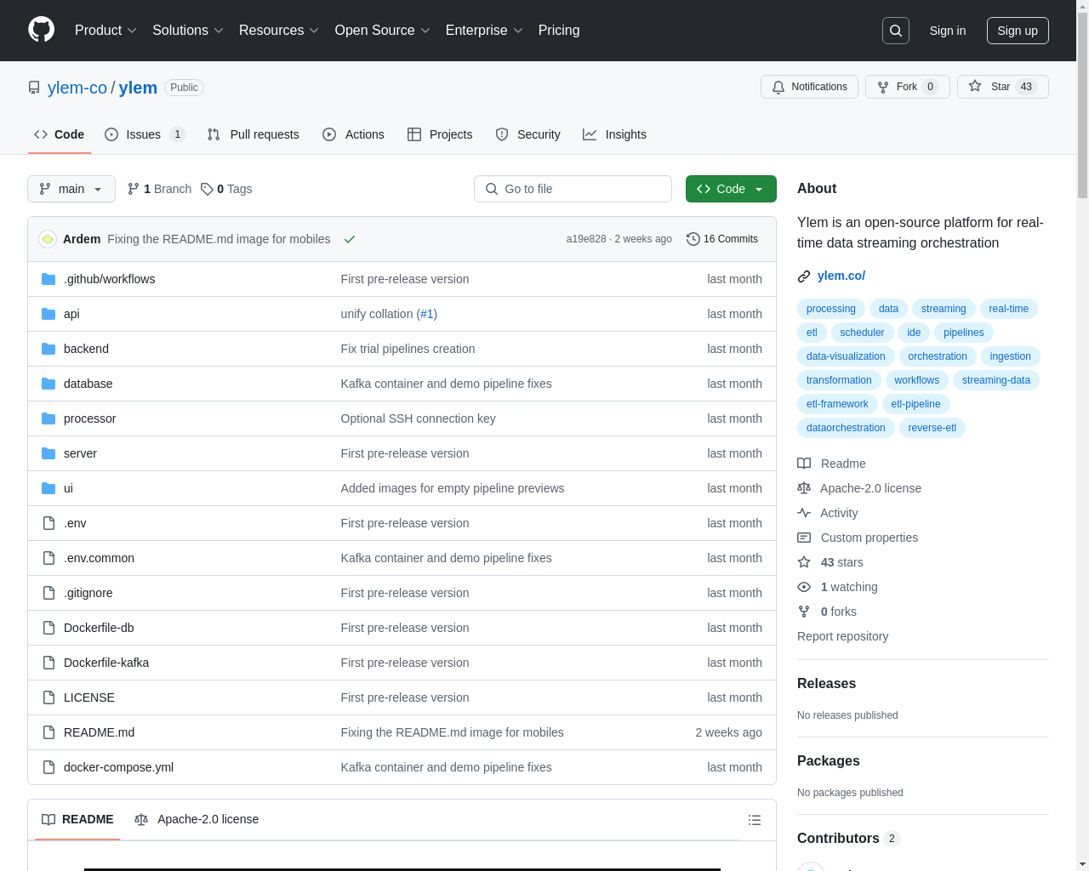Open the ylem-co owner link
This screenshot has width=1089, height=871.
pos(77,88)
